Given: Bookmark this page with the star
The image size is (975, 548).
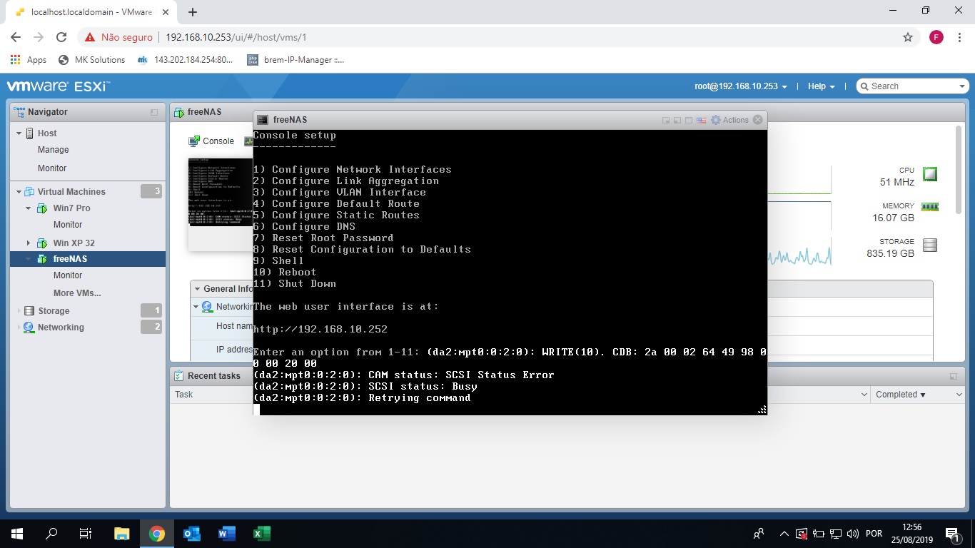Looking at the screenshot, I should (908, 37).
